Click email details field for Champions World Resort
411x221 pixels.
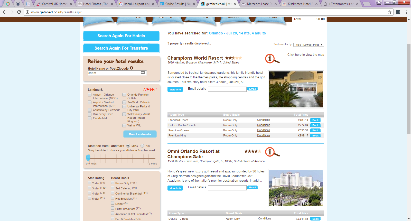pos(227,89)
